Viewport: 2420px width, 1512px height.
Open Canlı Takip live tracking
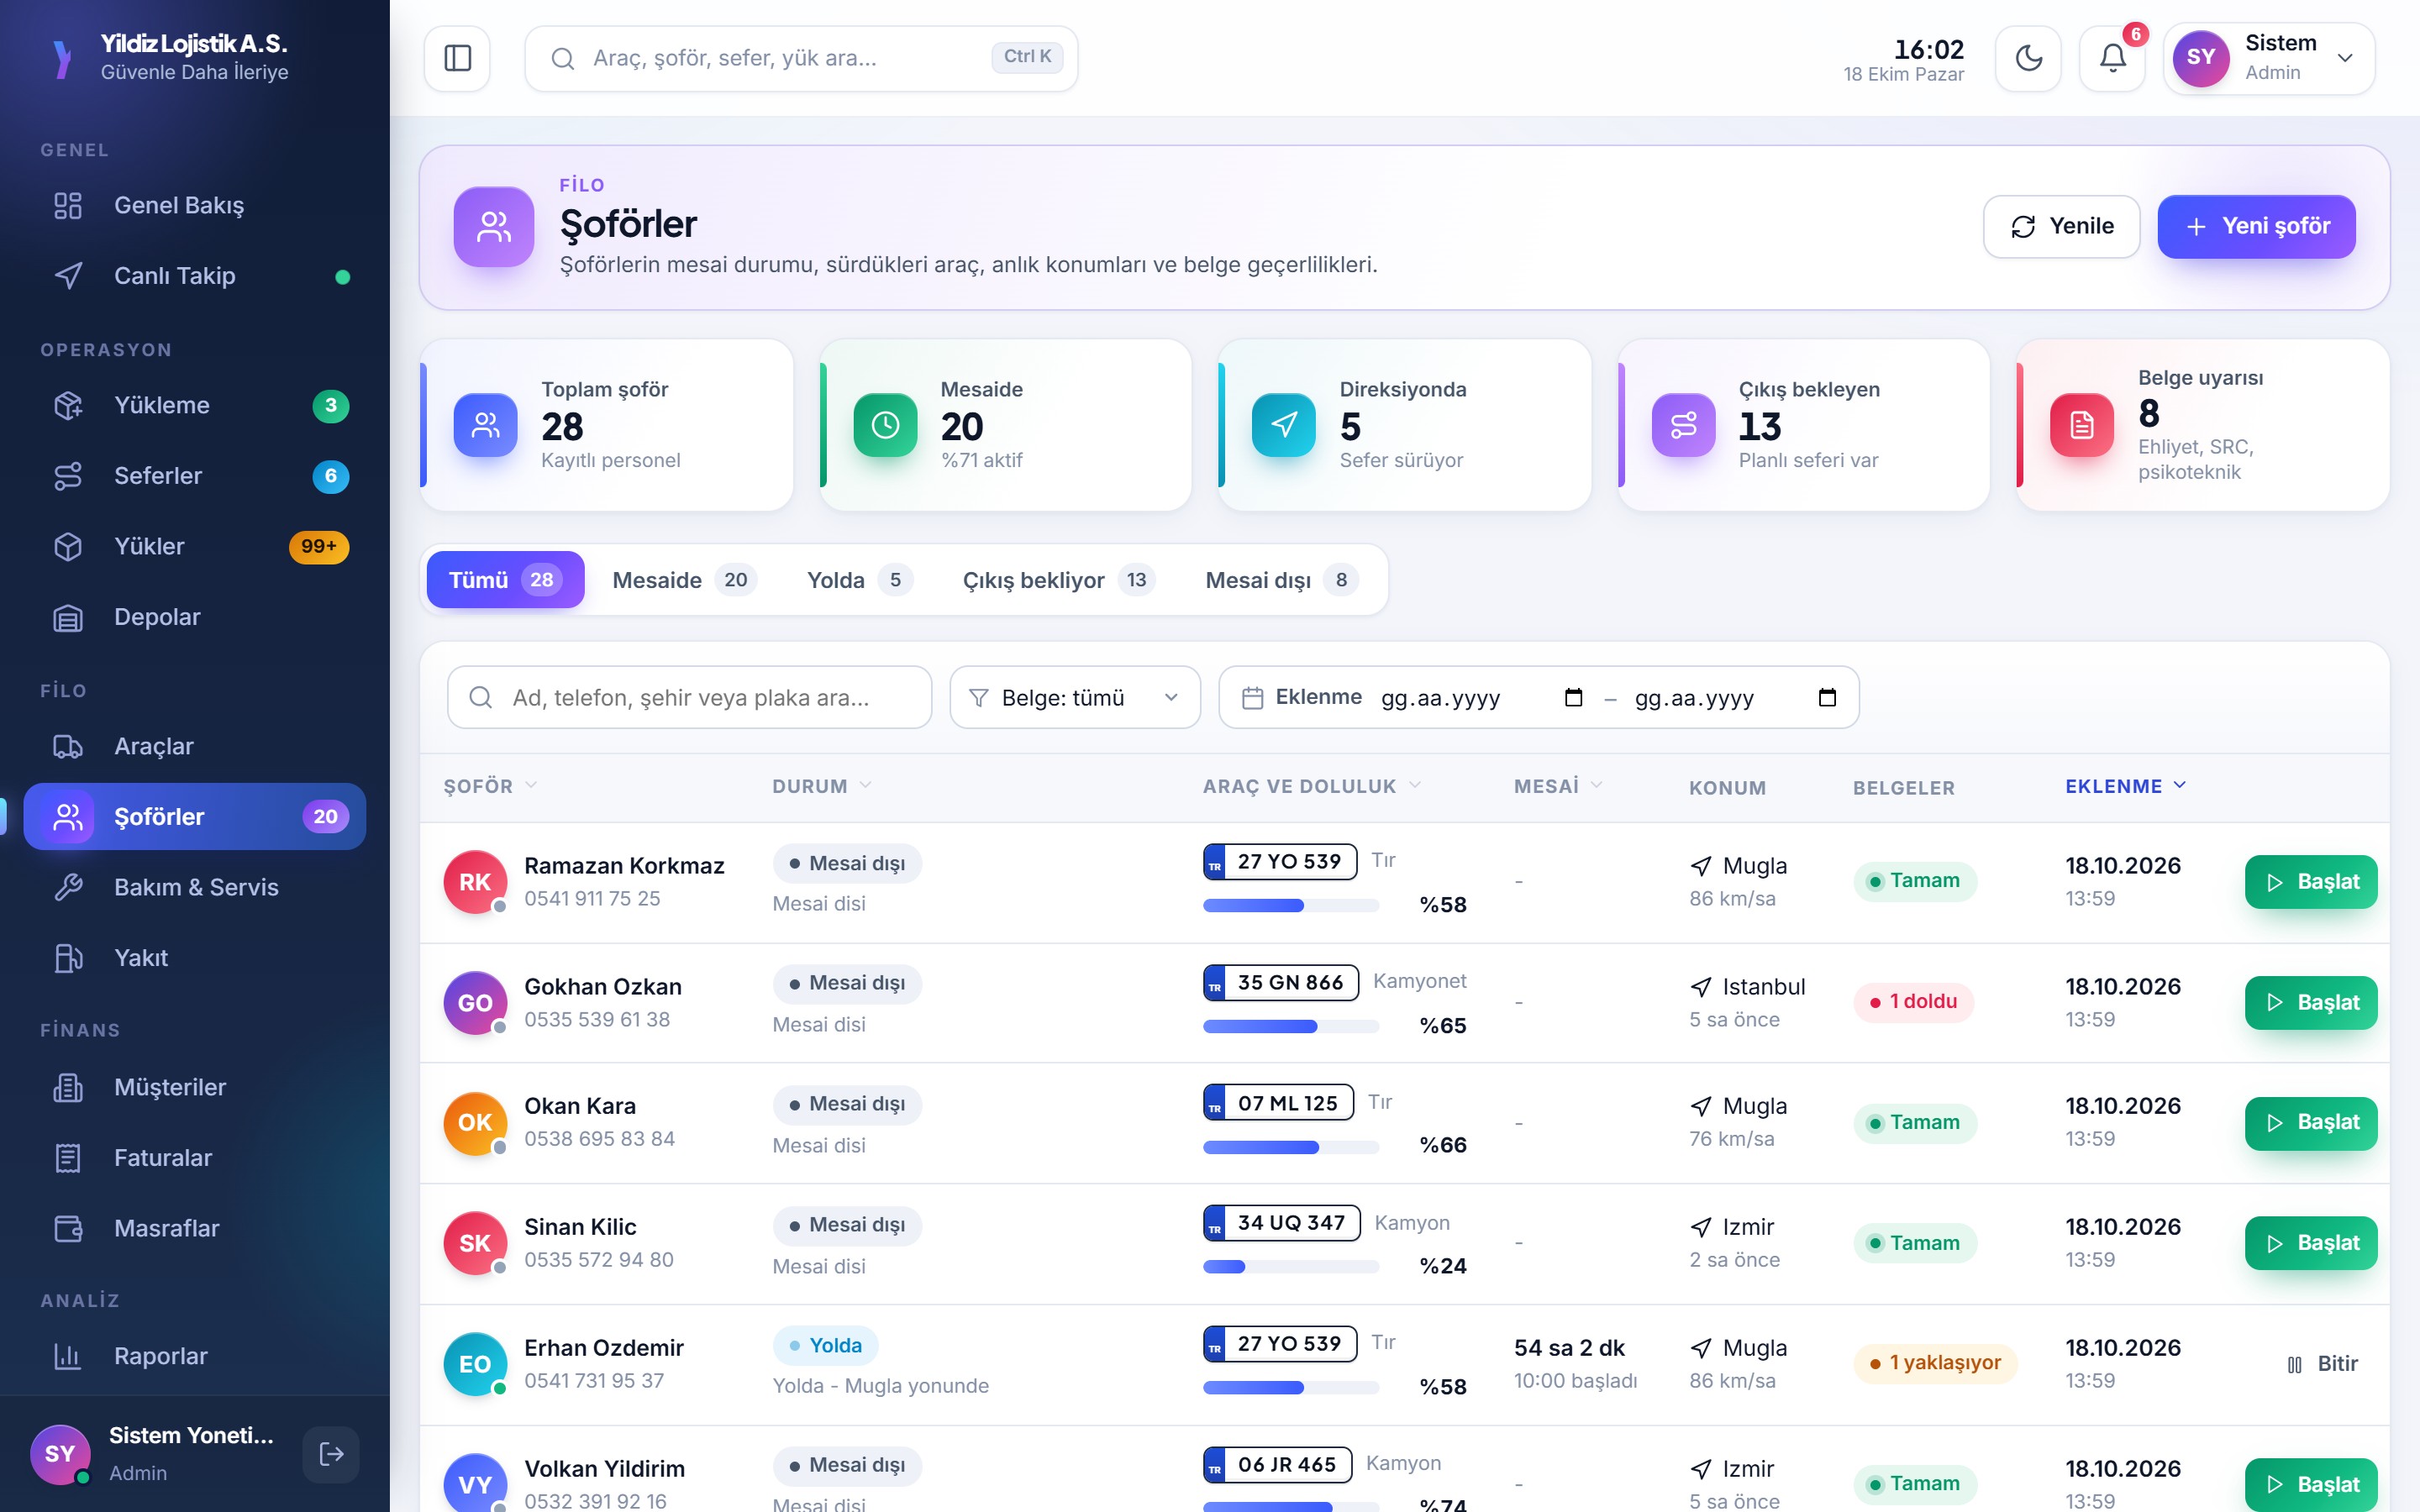(x=195, y=275)
